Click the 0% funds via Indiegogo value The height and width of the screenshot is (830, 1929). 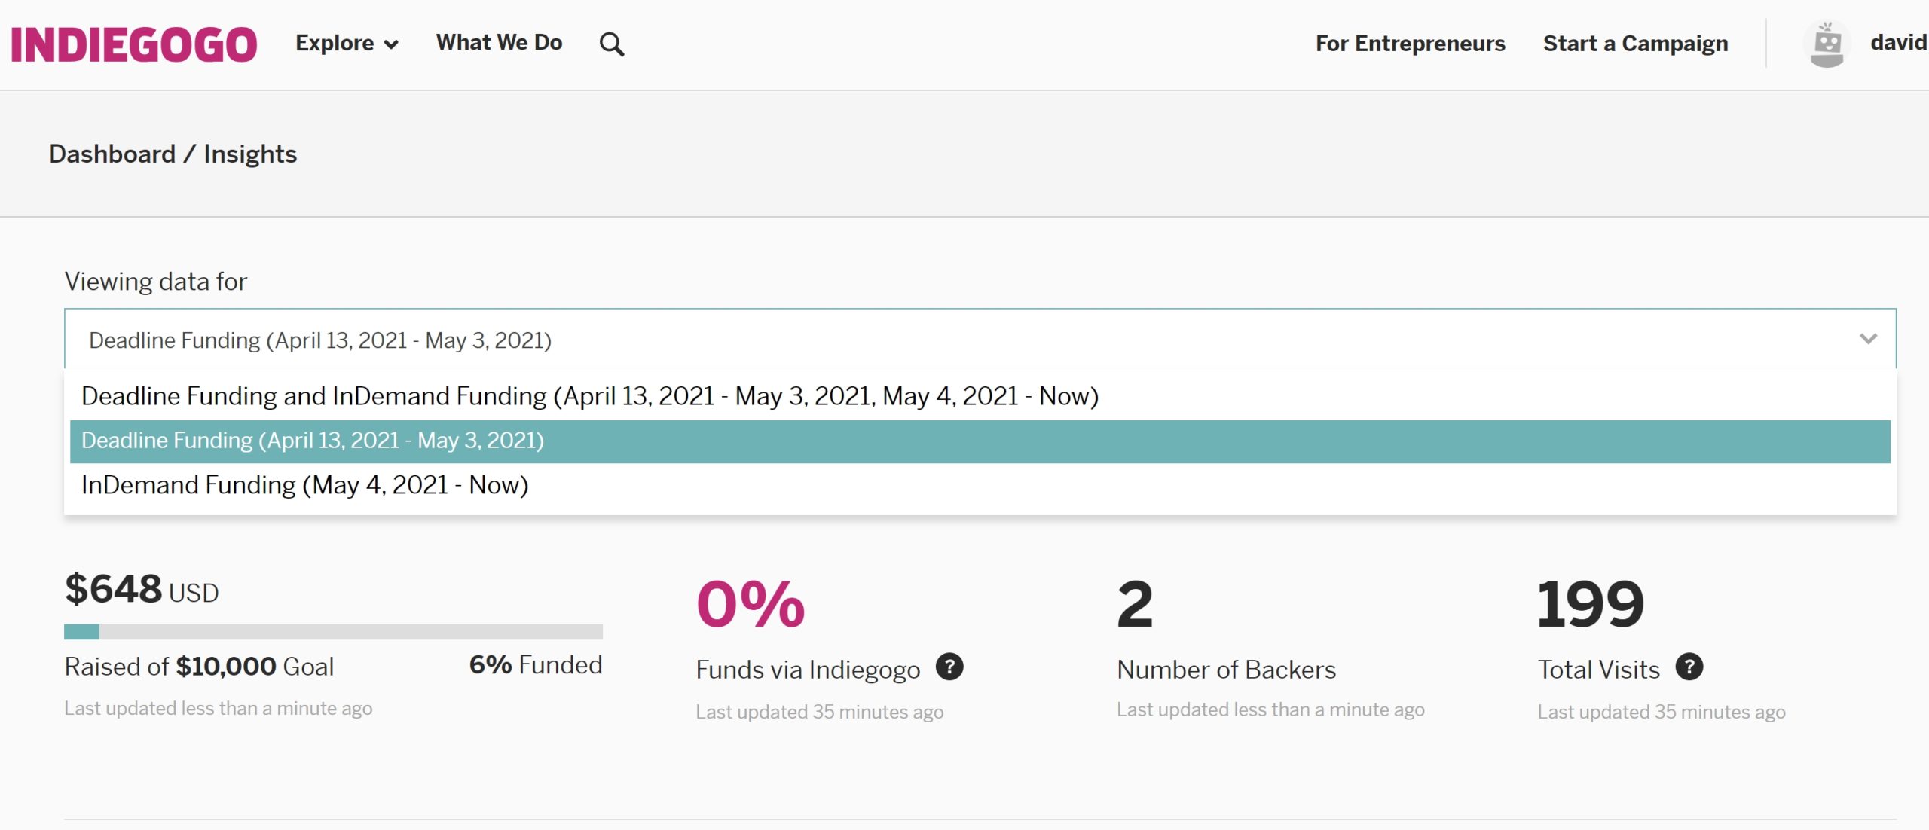click(751, 604)
